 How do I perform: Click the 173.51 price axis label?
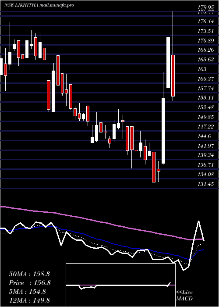pyautogui.click(x=205, y=31)
